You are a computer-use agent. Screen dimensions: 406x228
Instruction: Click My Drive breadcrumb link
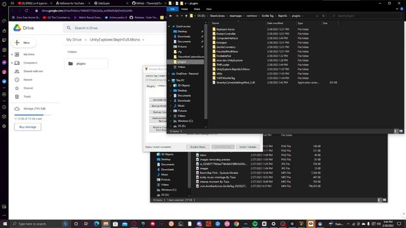(x=74, y=39)
